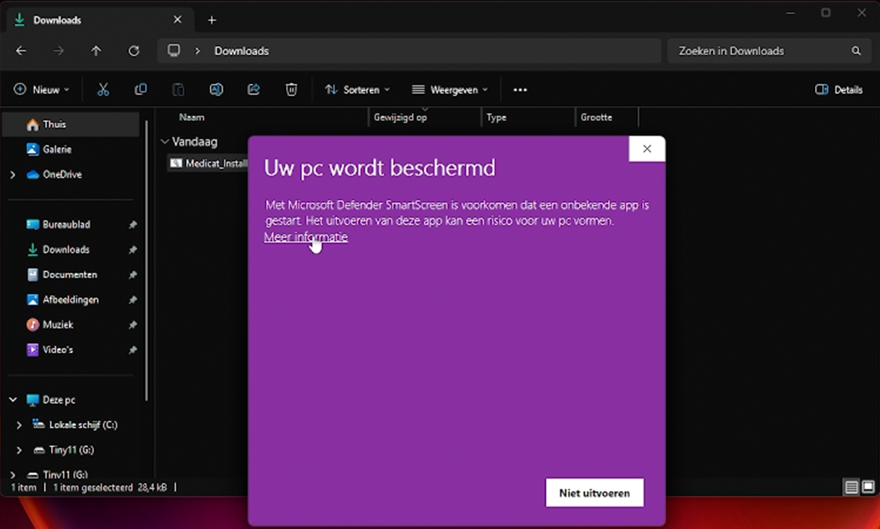Click the PC monitor icon in address bar
Image resolution: width=880 pixels, height=529 pixels.
tap(174, 50)
